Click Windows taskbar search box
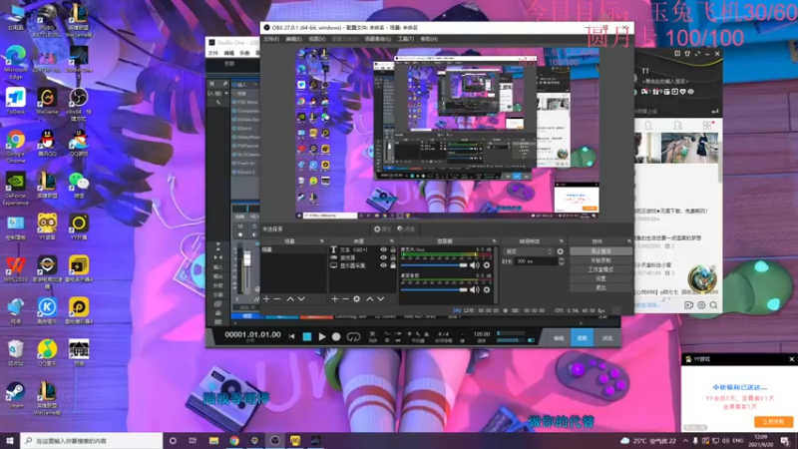This screenshot has height=449, width=798. [92, 440]
